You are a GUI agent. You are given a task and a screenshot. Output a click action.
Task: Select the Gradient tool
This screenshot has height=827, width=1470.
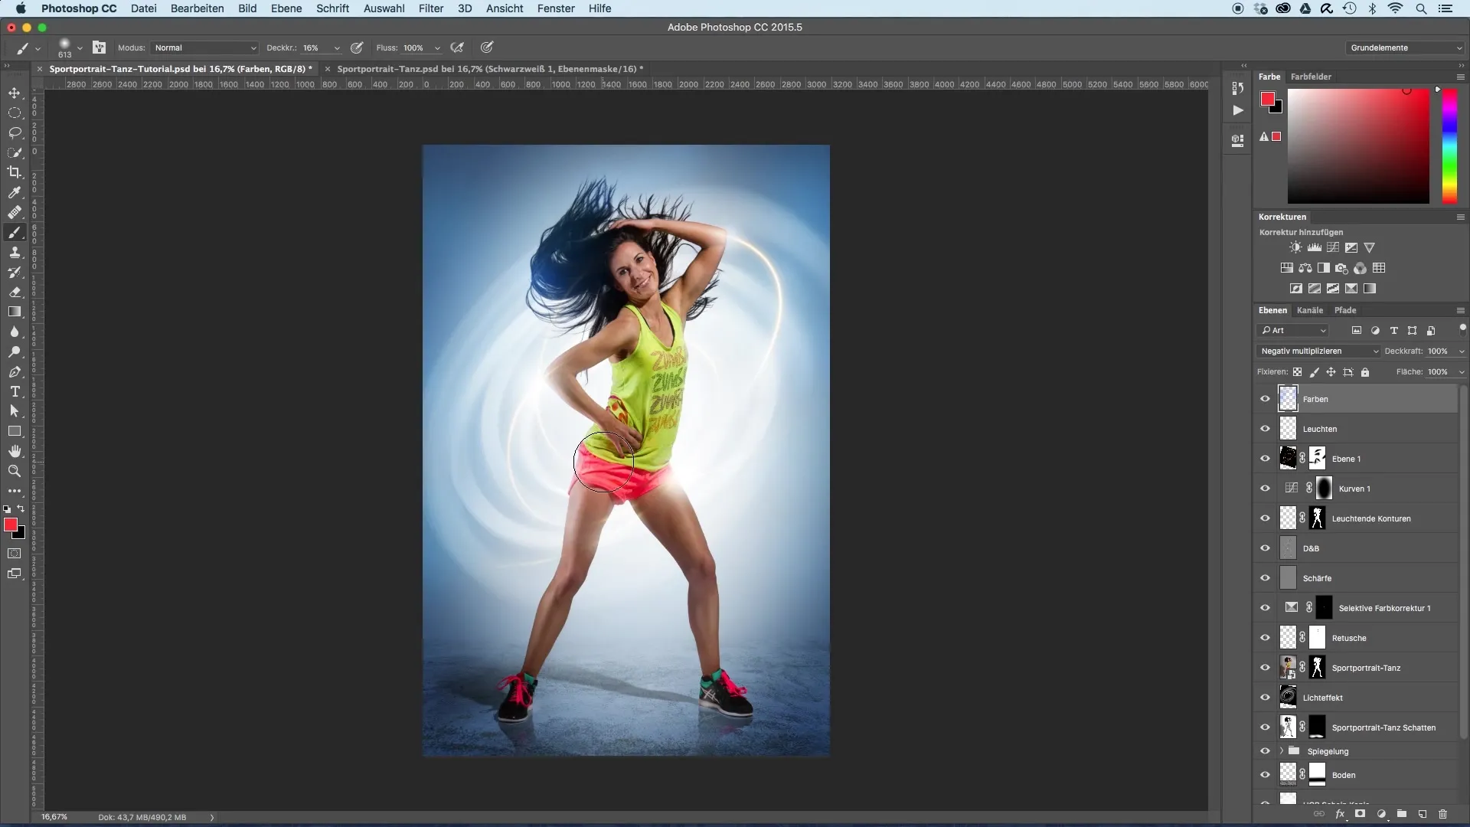point(15,312)
